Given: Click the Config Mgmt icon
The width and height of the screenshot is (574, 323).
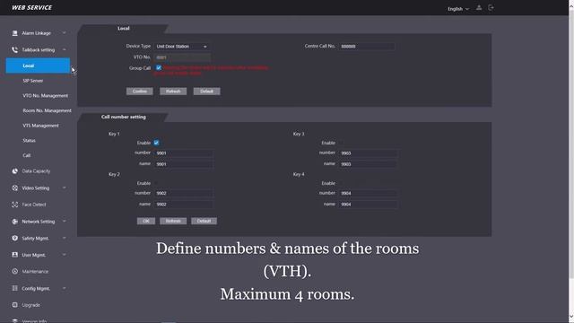Looking at the screenshot, I should coord(14,288).
